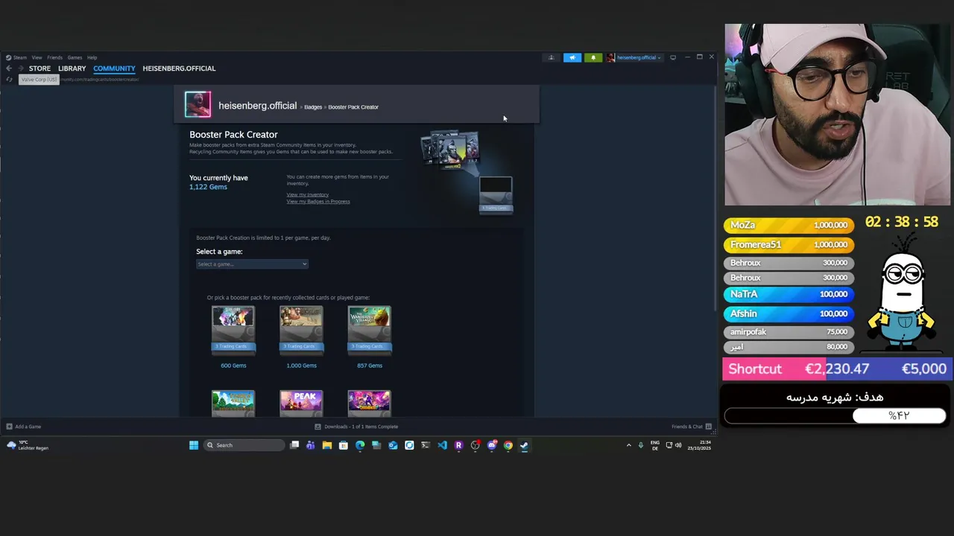The height and width of the screenshot is (536, 954).
Task: Open Visual Studio Code from the taskbar
Action: coord(442,445)
